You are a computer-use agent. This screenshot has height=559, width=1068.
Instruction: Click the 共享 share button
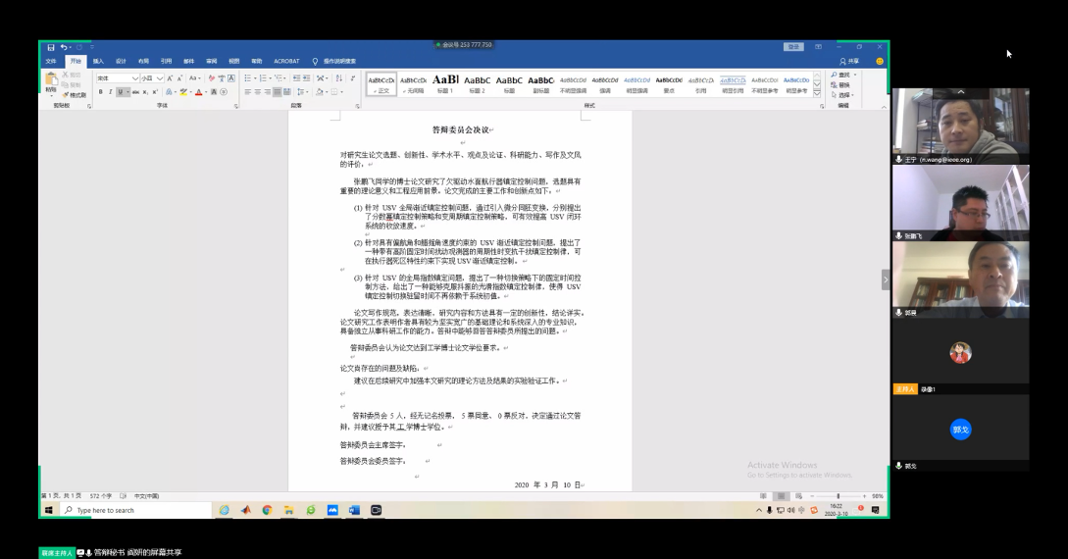click(849, 61)
